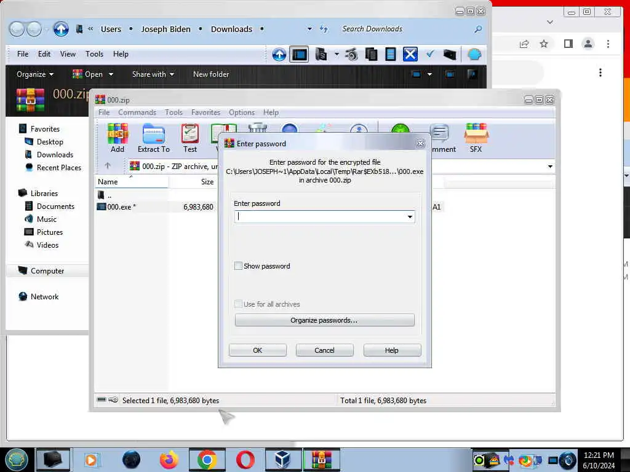This screenshot has width=630, height=472.
Task: Click the Chrome bookmark star icon
Action: click(x=544, y=44)
